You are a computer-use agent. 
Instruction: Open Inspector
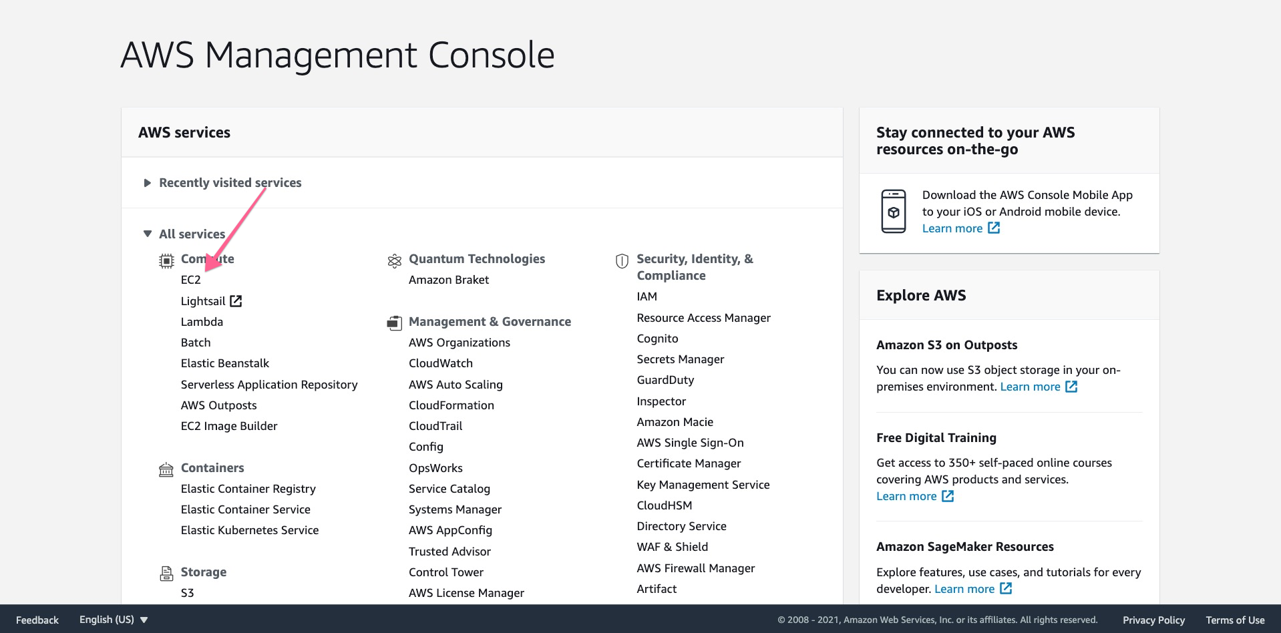[x=661, y=401]
